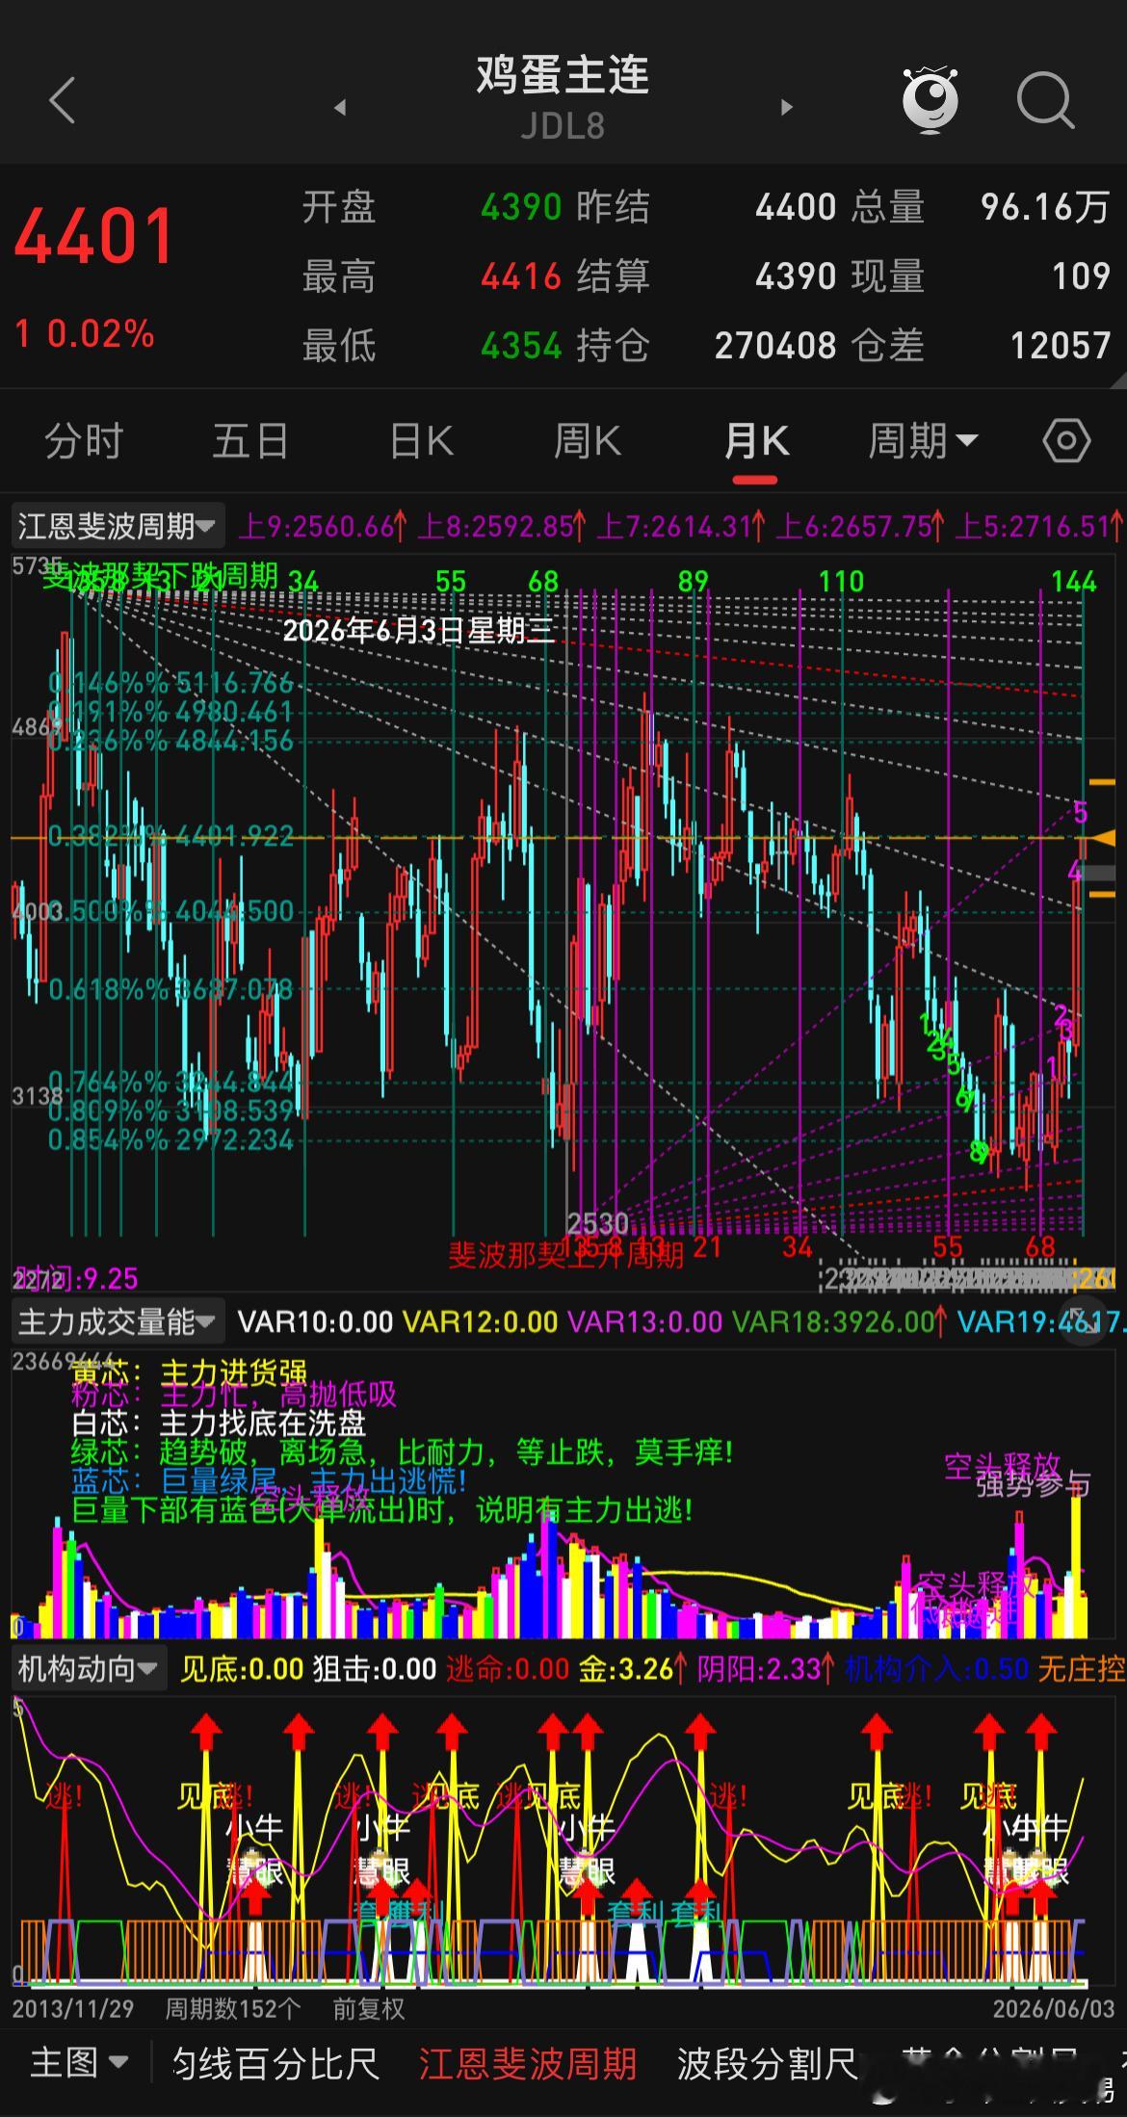Viewport: 1127px width, 2117px height.
Task: Tap the VAR10:0.00 indicator value
Action: [315, 1321]
